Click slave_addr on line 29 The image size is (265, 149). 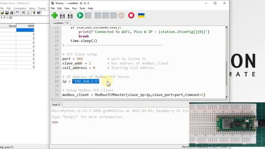72,63
